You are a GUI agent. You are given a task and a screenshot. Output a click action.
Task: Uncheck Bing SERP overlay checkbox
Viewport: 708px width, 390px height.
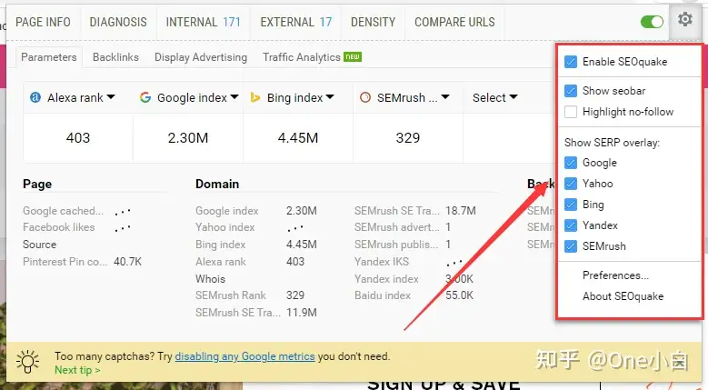click(x=571, y=205)
